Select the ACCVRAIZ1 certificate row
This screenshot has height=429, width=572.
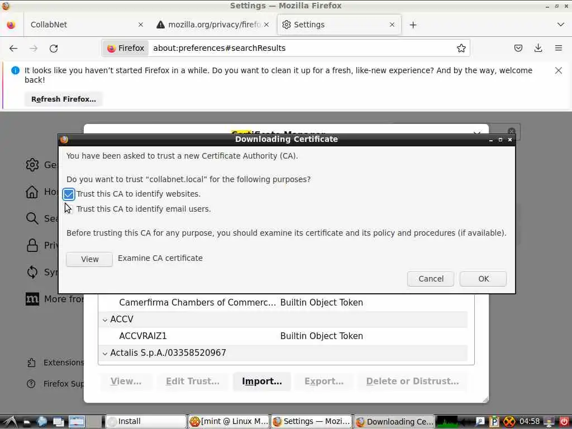(283, 336)
